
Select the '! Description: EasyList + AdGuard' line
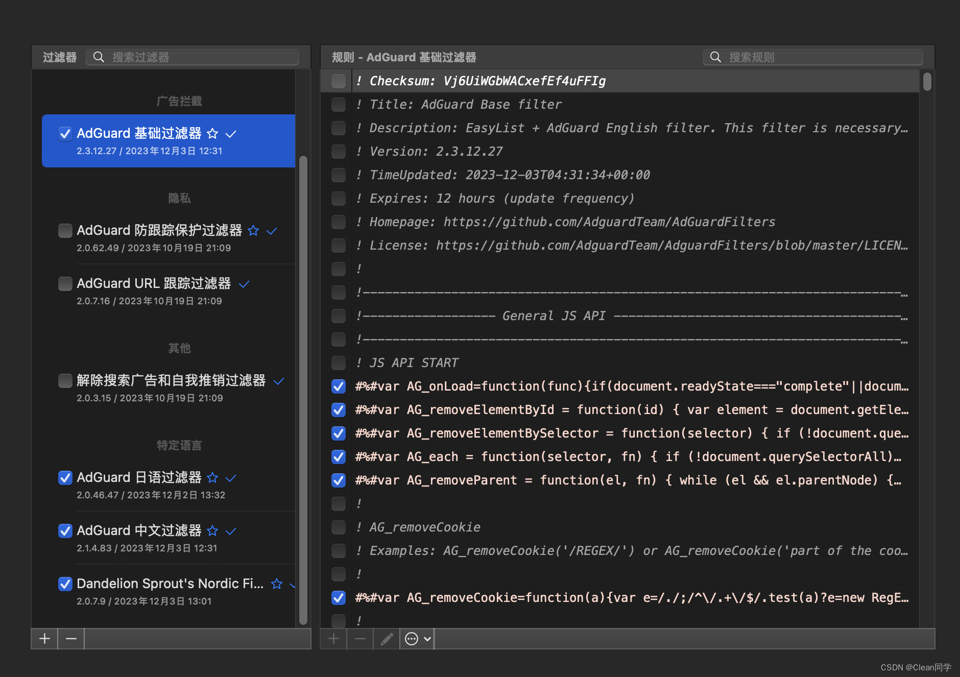tap(620, 128)
